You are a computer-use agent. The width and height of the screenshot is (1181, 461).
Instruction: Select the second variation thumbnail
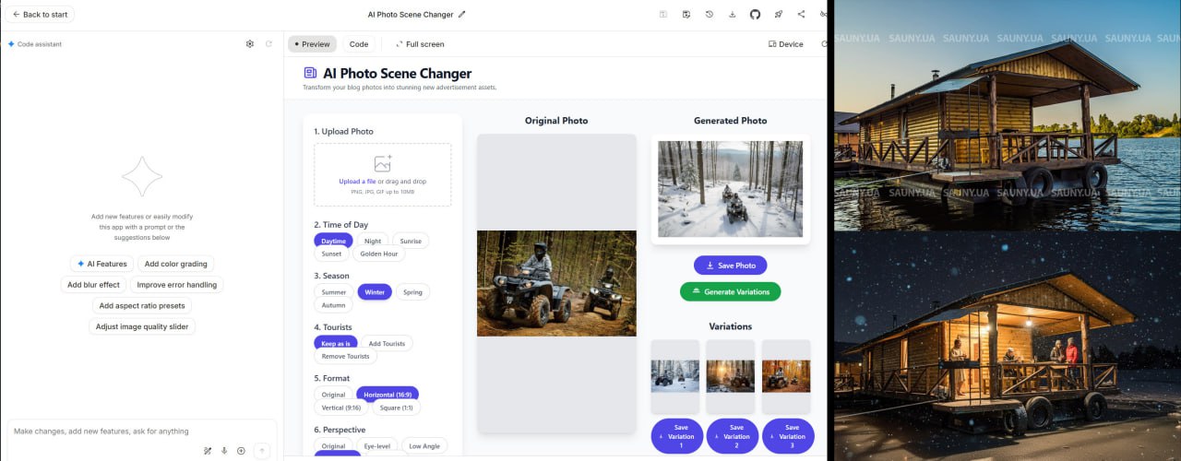(730, 376)
